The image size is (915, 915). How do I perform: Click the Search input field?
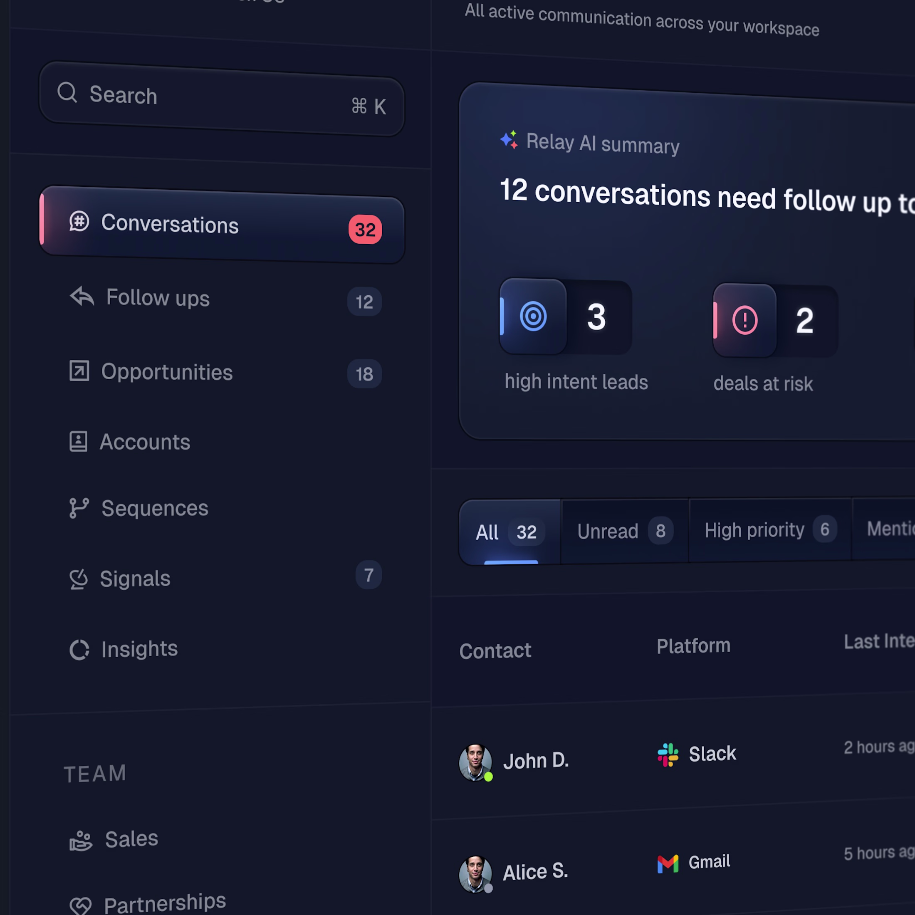pyautogui.click(x=222, y=99)
